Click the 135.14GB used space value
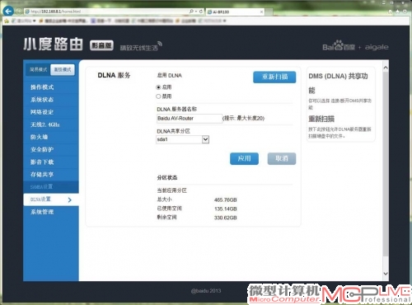This screenshot has width=412, height=305. [226, 209]
